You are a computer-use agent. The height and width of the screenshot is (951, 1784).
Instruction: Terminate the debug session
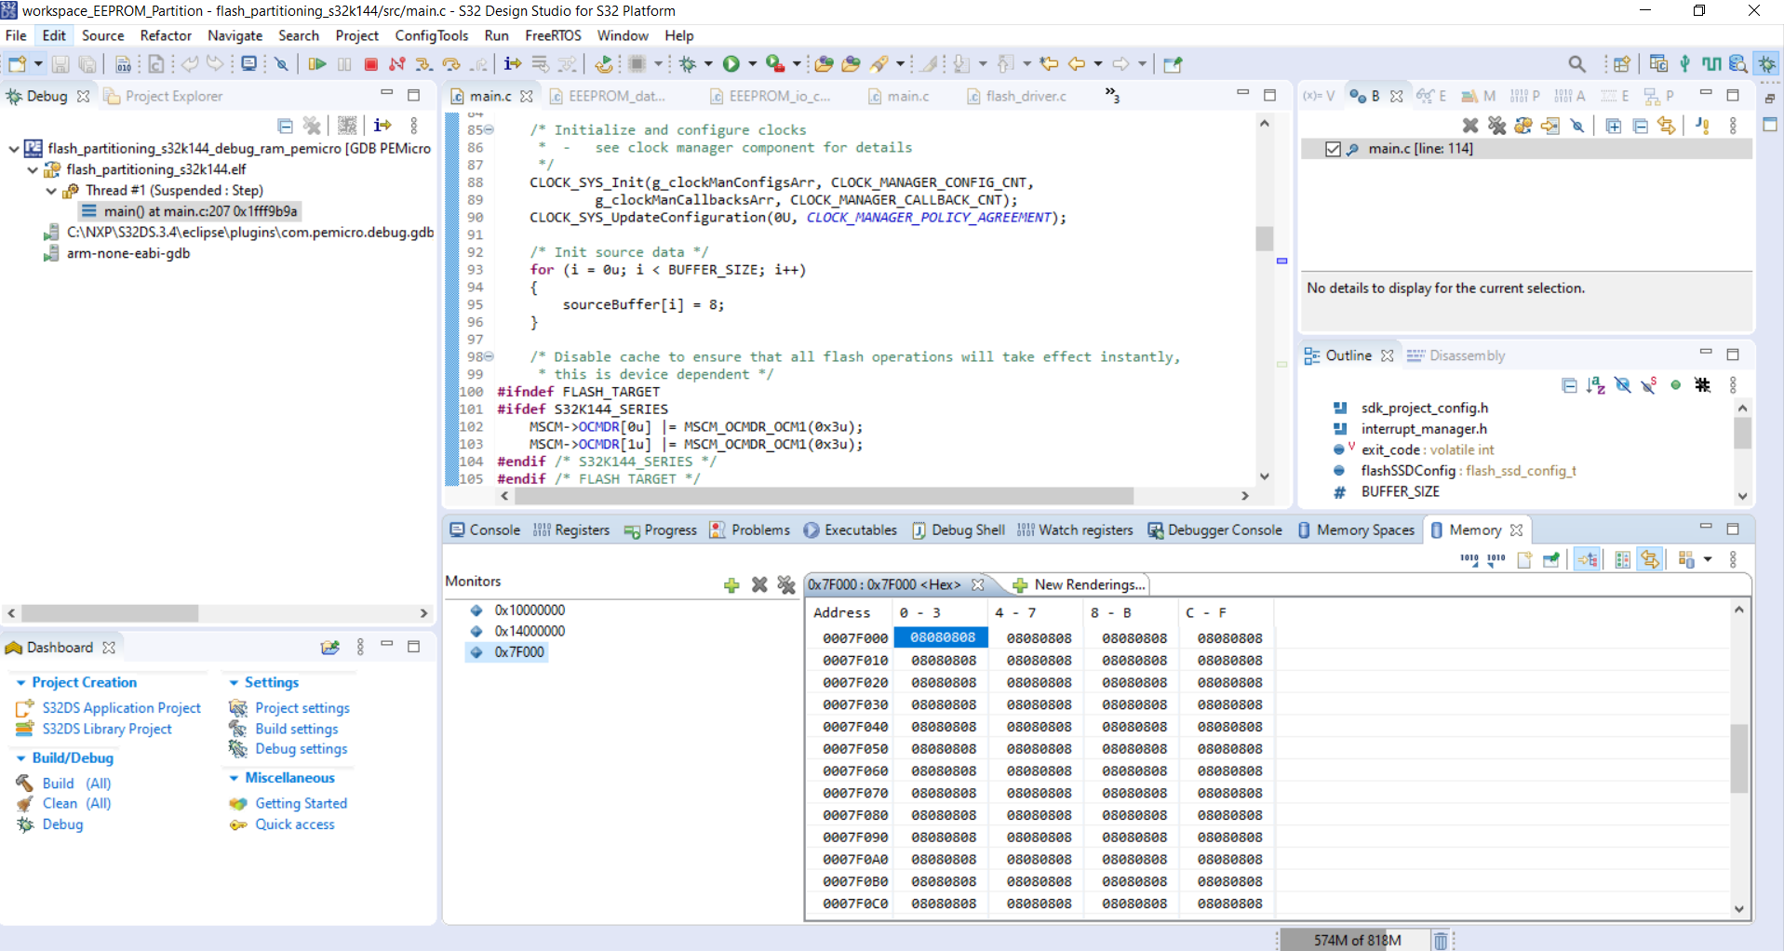(x=370, y=63)
